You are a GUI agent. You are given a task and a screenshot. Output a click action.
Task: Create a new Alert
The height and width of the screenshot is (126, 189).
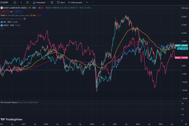coord(61,2)
